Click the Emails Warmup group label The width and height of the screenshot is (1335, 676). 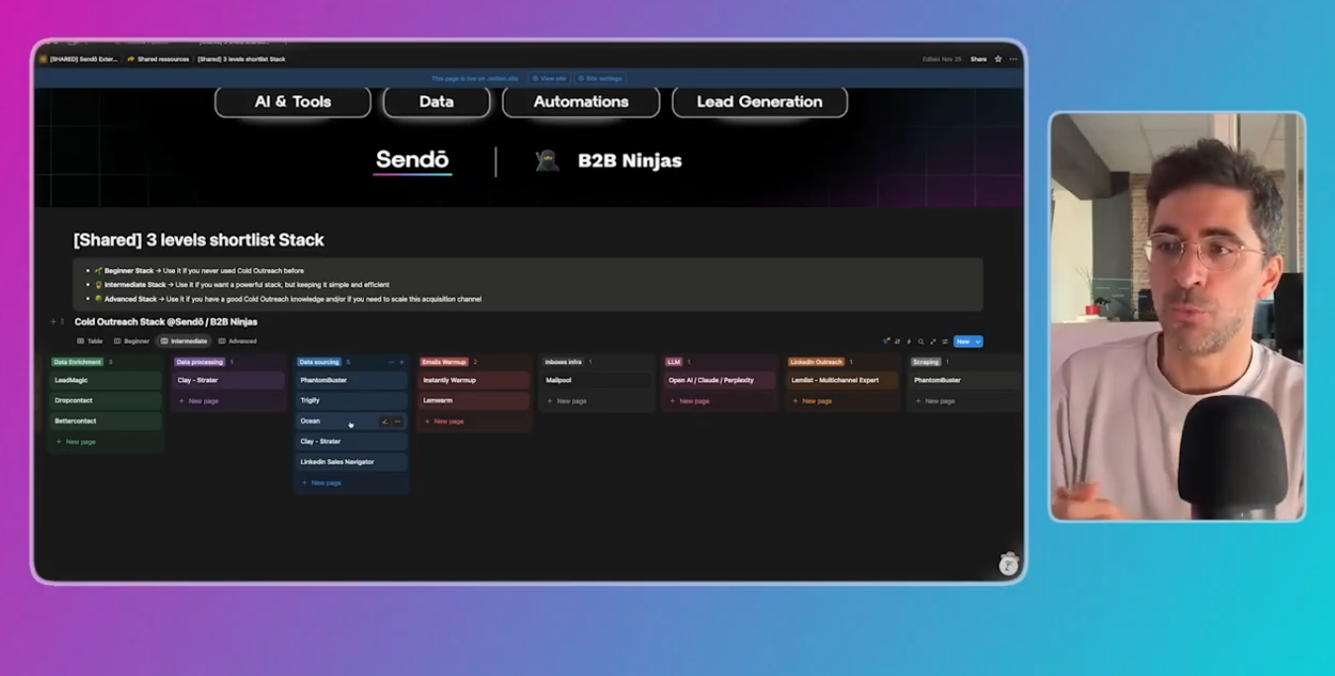pyautogui.click(x=443, y=362)
